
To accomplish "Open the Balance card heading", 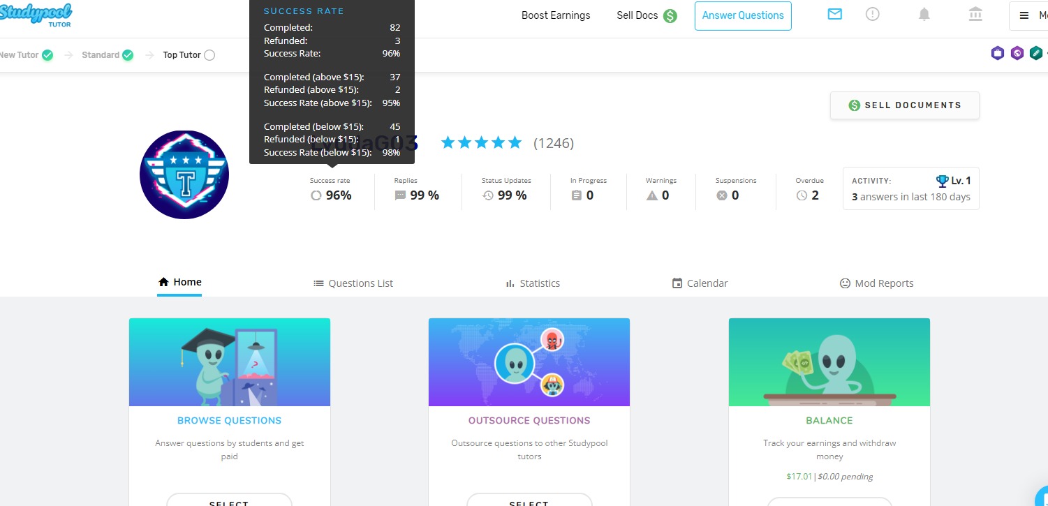I will [829, 421].
